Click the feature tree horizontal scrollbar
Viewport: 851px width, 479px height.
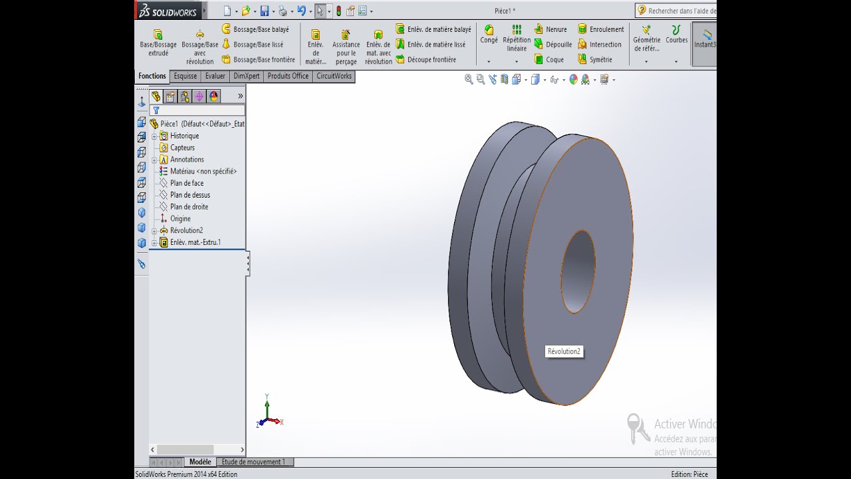[197, 450]
